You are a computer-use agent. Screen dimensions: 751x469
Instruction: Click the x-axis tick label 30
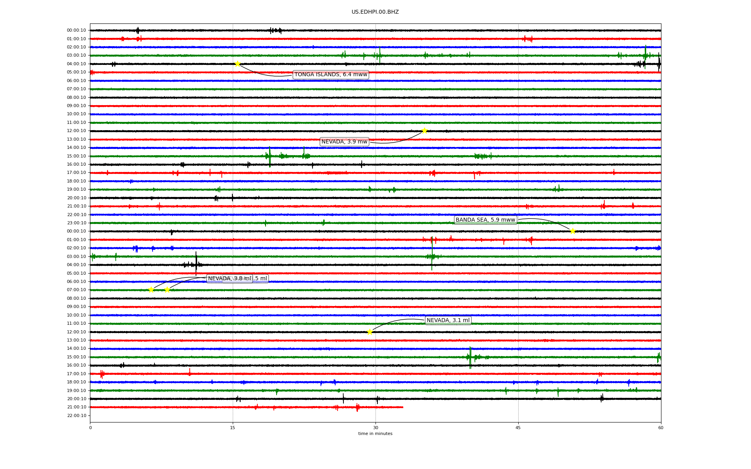(375, 428)
